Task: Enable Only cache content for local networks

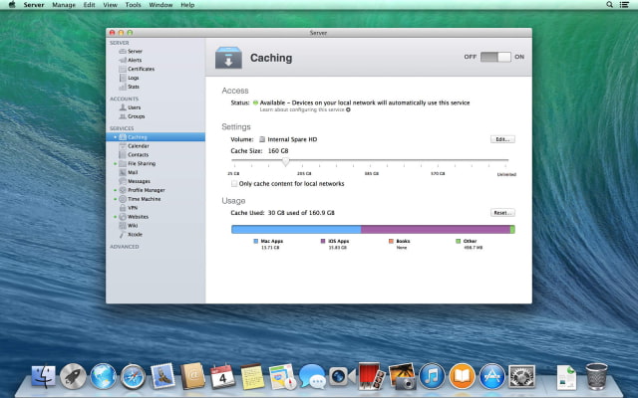Action: (235, 183)
